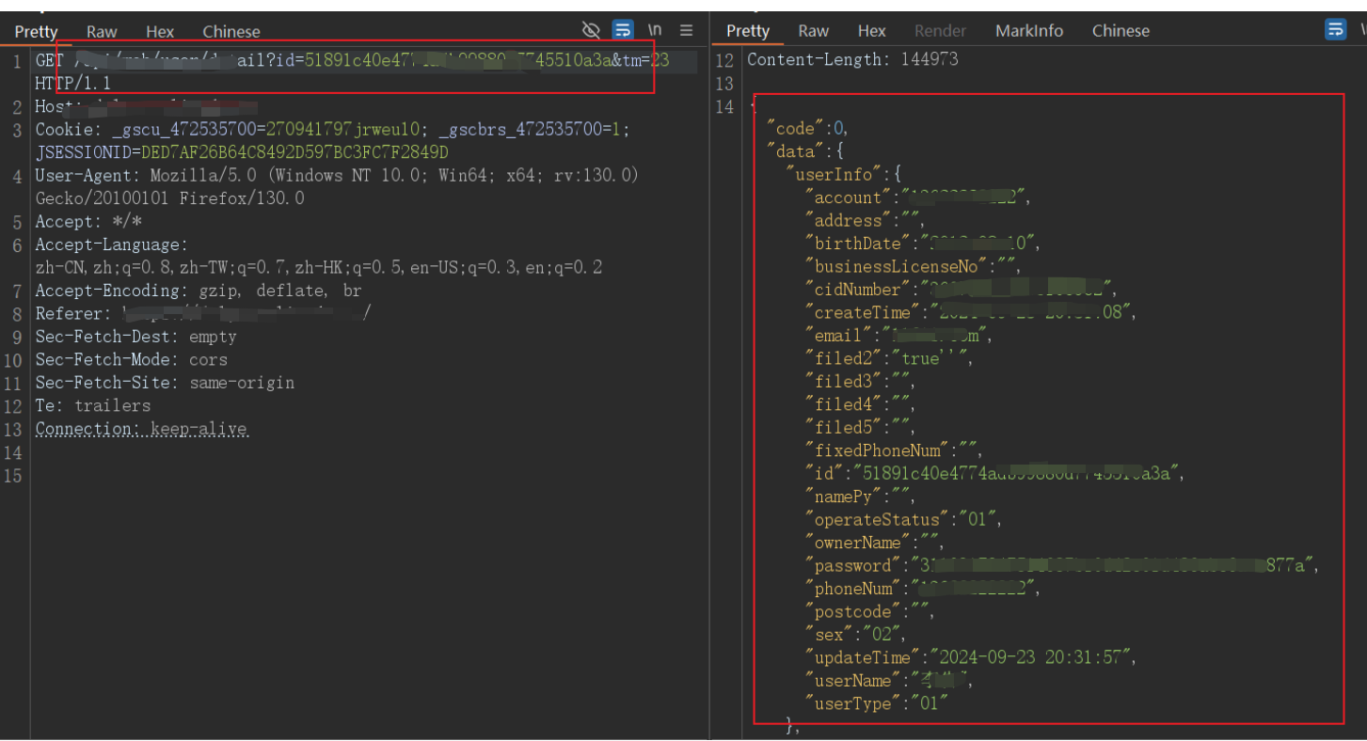This screenshot has width=1367, height=741.
Task: Switch to request Hex tab
Action: click(160, 31)
